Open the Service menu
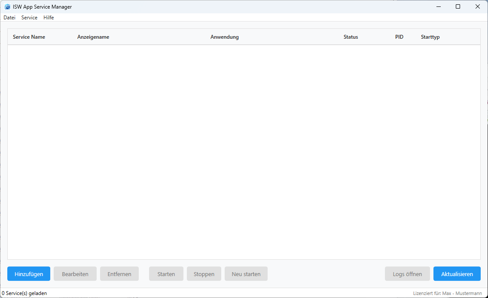 [x=29, y=18]
